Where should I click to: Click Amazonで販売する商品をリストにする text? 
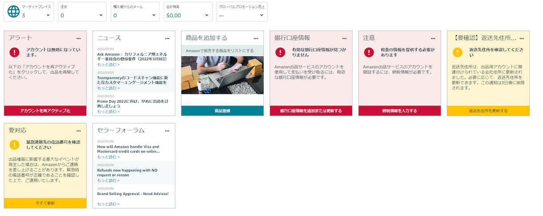219,51
